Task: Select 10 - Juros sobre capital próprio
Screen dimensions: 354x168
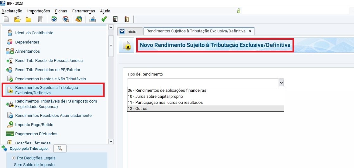Action: click(155, 97)
